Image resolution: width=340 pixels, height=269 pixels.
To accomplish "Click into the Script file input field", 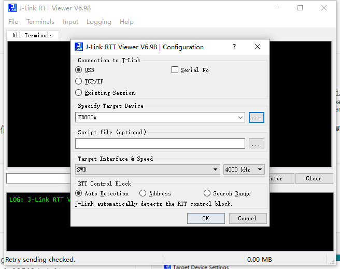I will (160, 144).
